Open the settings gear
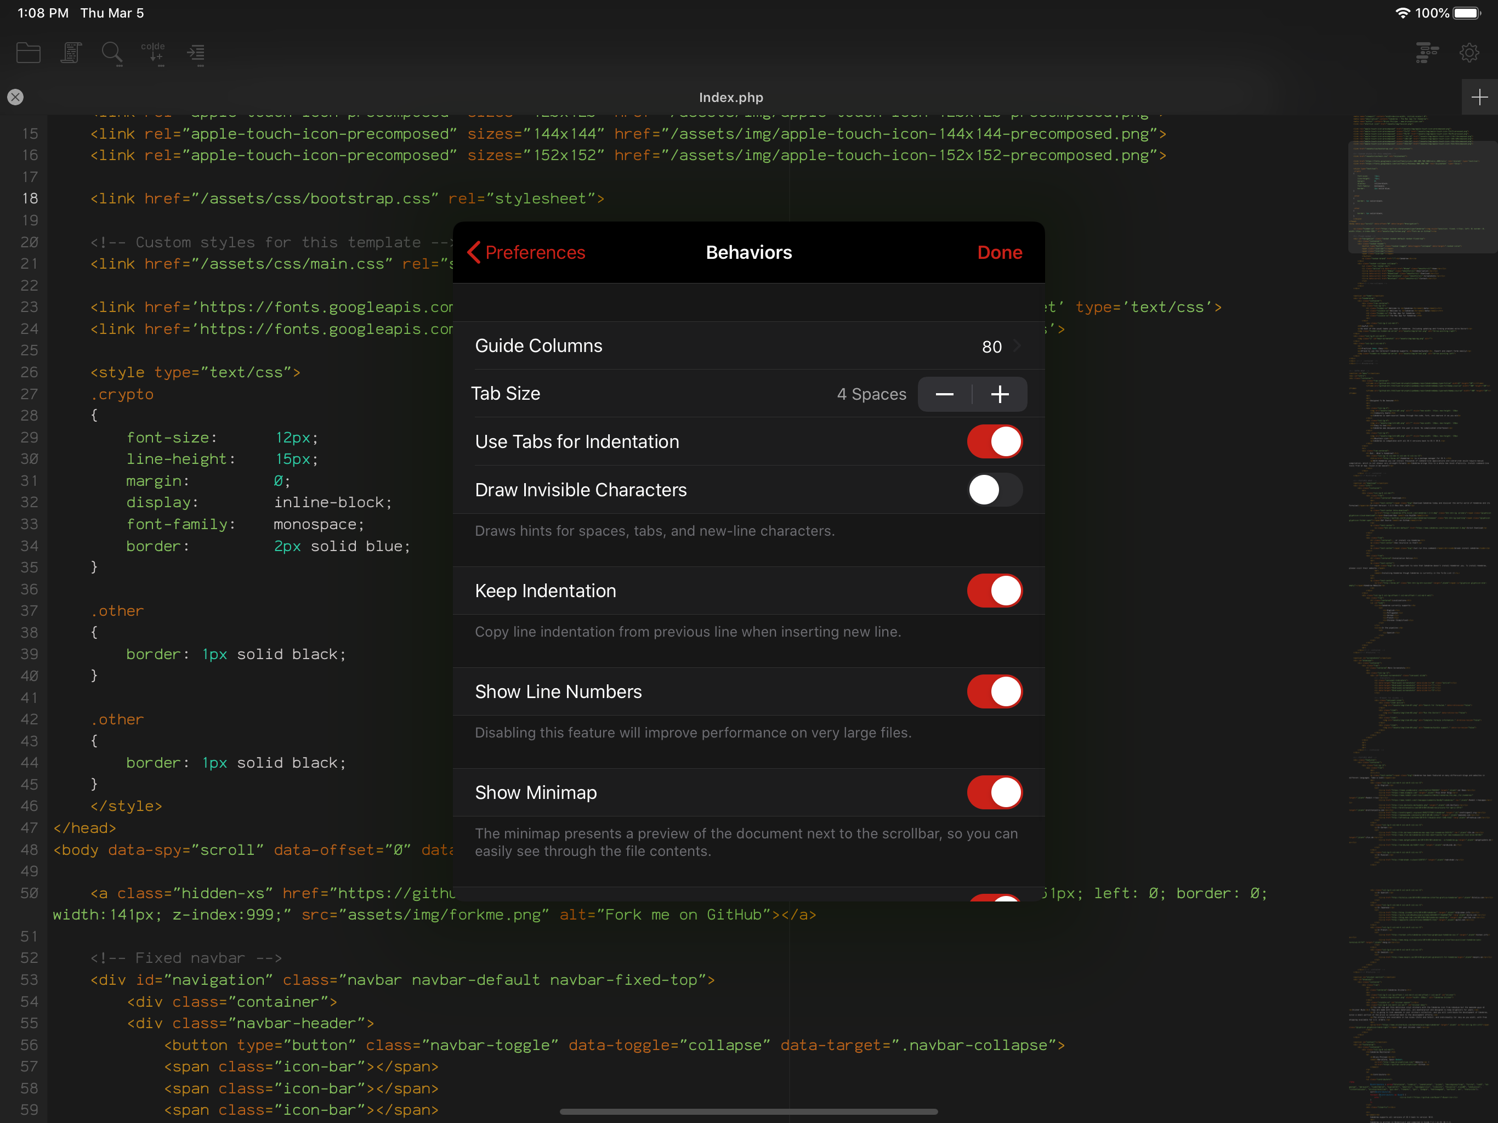This screenshot has width=1498, height=1123. click(1469, 53)
